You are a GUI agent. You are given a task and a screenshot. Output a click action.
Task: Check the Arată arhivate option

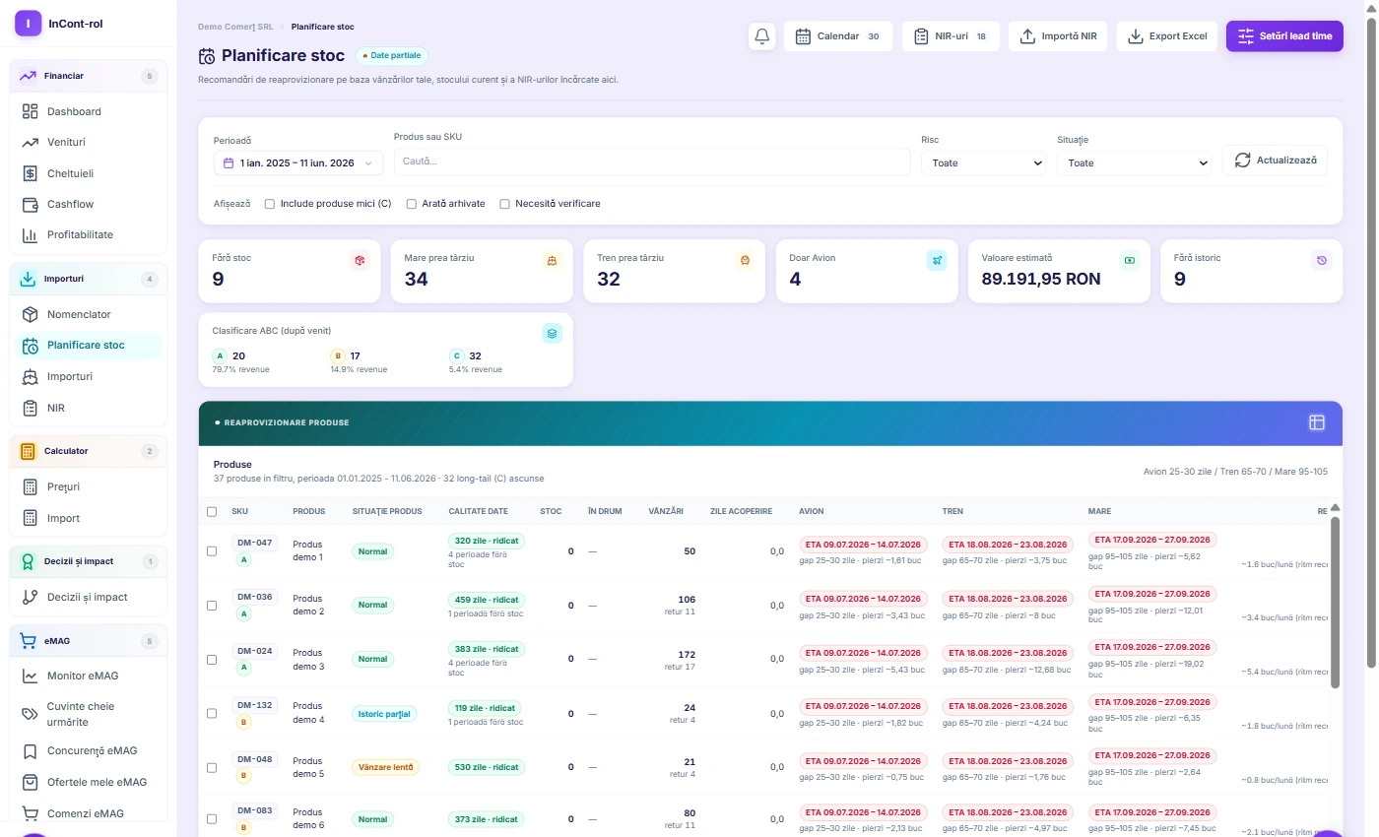[412, 204]
